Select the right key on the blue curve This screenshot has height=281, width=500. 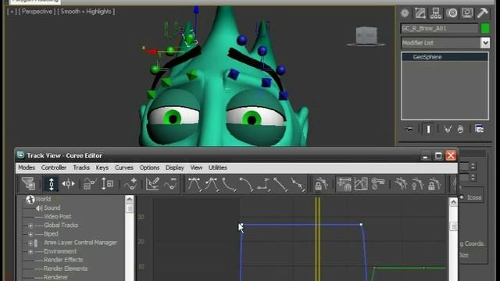361,225
